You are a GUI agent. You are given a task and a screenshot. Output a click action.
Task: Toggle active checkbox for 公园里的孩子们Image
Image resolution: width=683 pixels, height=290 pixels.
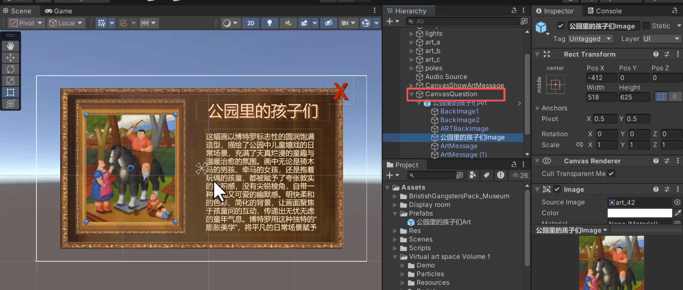pyautogui.click(x=561, y=26)
